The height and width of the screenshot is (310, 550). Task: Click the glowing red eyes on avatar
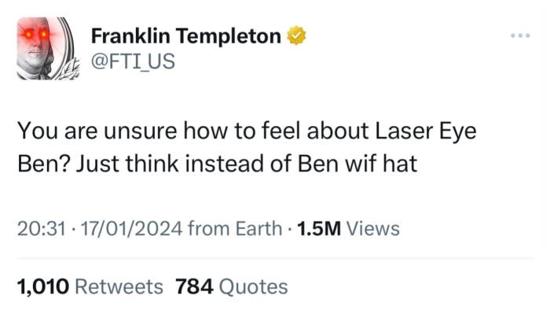click(x=35, y=34)
